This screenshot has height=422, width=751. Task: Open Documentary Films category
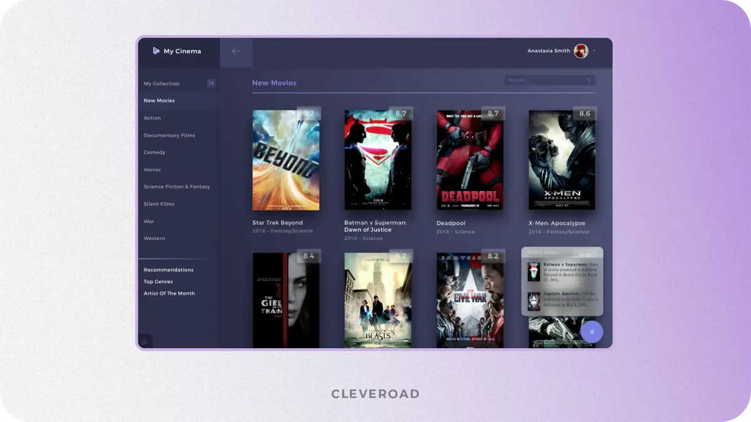[x=170, y=136]
